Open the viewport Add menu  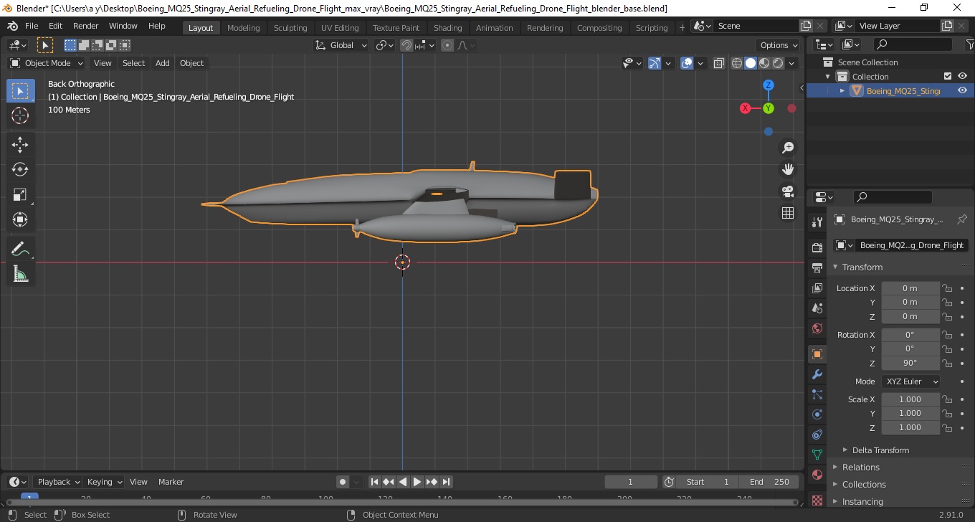(x=163, y=63)
